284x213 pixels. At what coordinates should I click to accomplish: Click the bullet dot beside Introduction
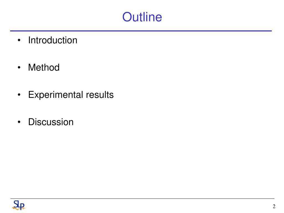[19, 40]
